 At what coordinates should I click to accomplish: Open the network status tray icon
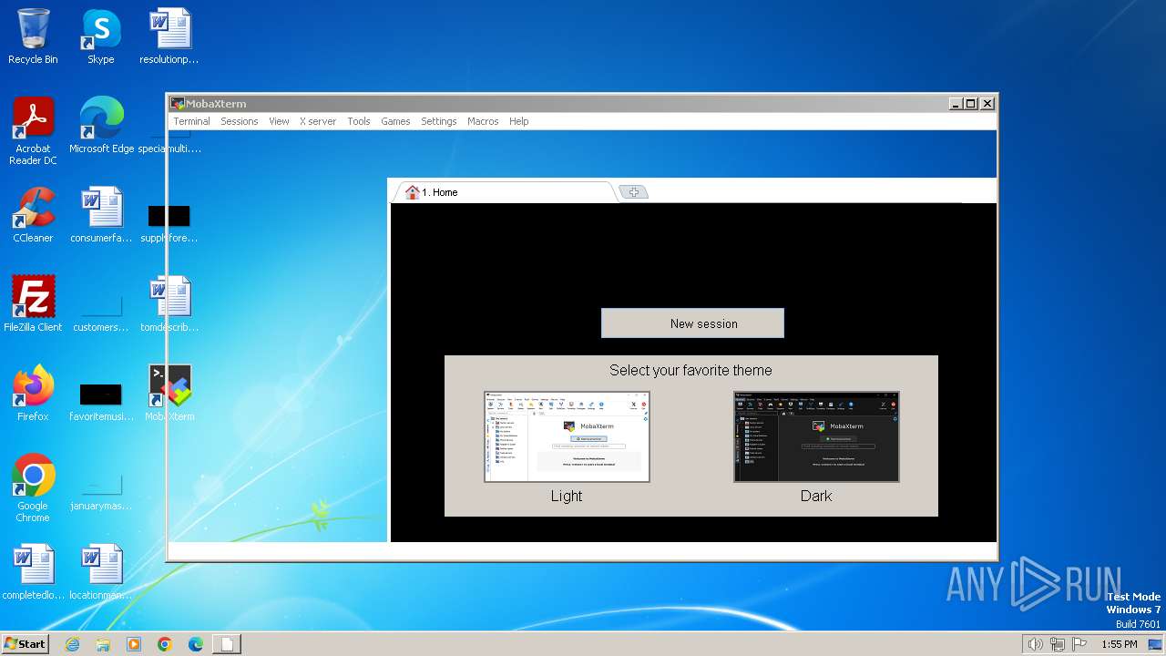[1058, 644]
